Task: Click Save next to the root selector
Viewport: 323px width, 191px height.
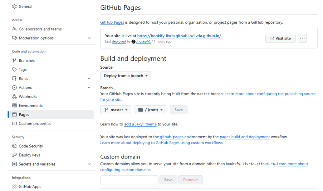Action: click(179, 110)
